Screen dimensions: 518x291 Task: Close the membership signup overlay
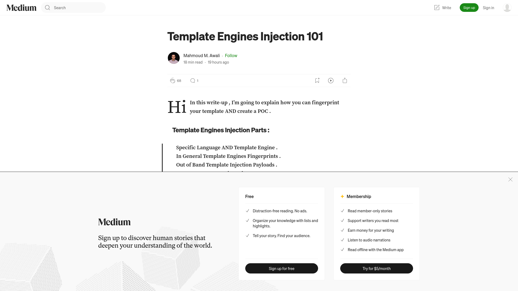click(510, 179)
